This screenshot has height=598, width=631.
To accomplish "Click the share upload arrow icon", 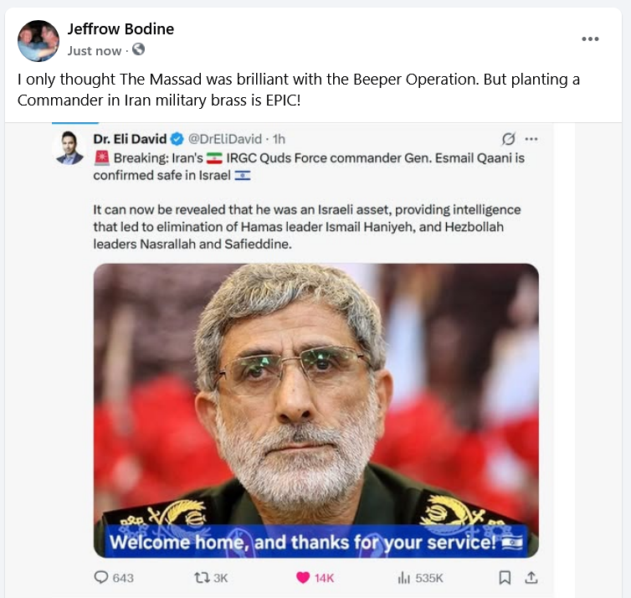I will coord(531,577).
